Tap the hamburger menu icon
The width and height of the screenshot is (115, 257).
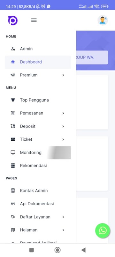tap(34, 20)
